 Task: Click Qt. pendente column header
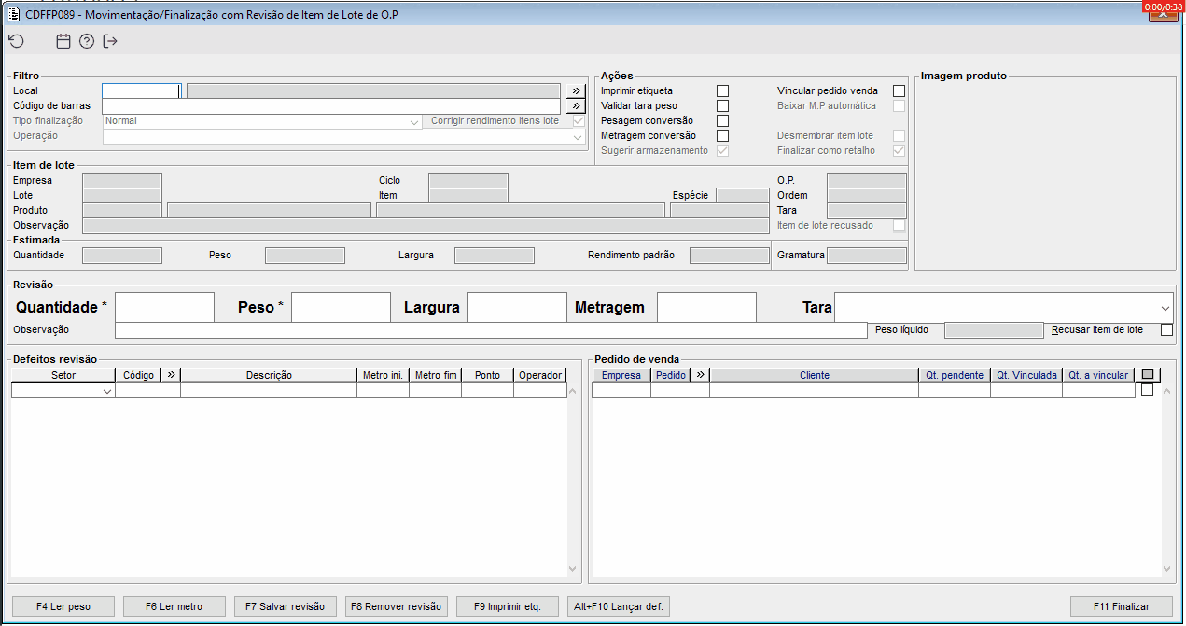[955, 375]
